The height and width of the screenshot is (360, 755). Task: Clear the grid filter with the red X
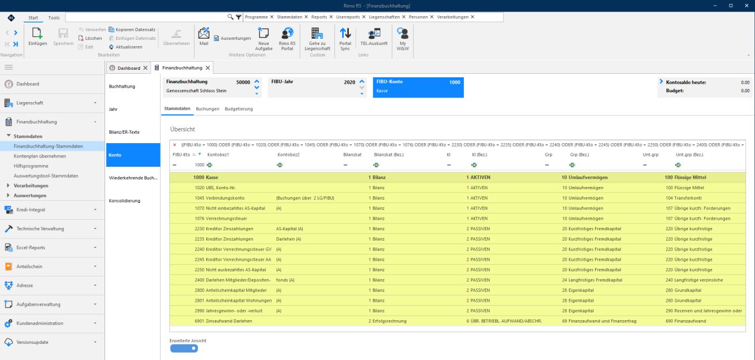(x=174, y=144)
